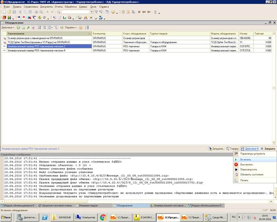Click the bar chart report icon
277x222 pixels.
coord(64,17)
